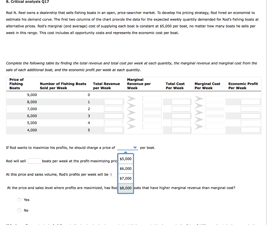Click the Total Revenue field for 1 boat sold
Image resolution: width=267 pixels, height=225 pixels.
click(113, 102)
